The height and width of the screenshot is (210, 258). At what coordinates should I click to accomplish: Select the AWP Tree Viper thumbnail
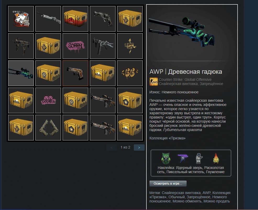pyautogui.click(x=21, y=73)
